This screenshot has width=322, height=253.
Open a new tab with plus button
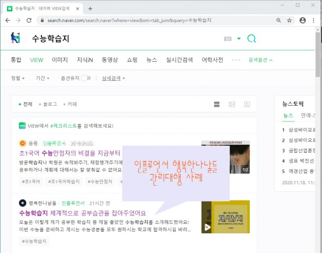point(90,8)
